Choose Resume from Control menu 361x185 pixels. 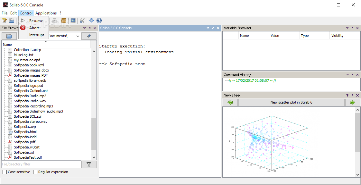(x=33, y=21)
